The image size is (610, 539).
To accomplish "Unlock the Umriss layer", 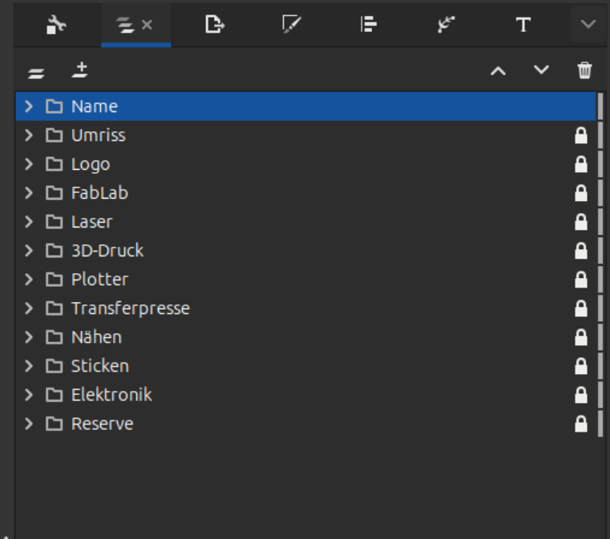I will pos(581,135).
